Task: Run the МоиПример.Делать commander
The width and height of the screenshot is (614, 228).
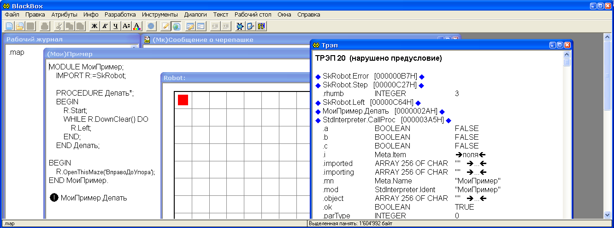Action: [53, 198]
